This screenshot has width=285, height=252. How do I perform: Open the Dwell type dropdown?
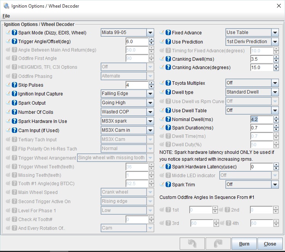click(x=252, y=92)
